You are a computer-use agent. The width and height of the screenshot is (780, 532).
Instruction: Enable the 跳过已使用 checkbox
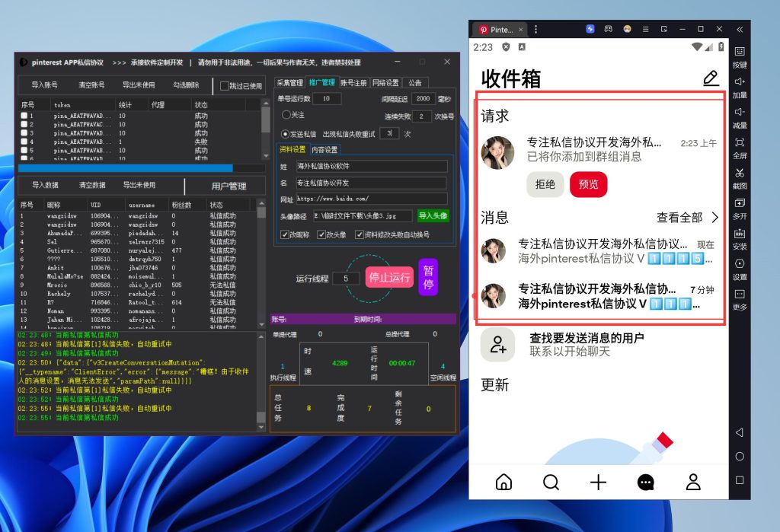tap(225, 86)
